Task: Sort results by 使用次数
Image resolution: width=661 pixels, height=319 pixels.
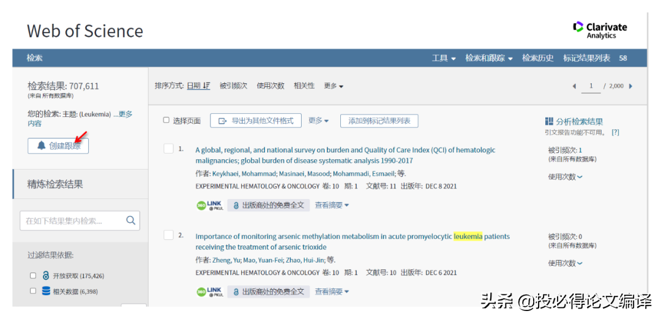Action: click(271, 86)
